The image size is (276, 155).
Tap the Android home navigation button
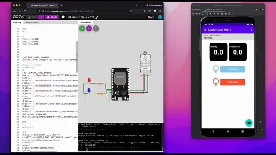click(x=228, y=131)
